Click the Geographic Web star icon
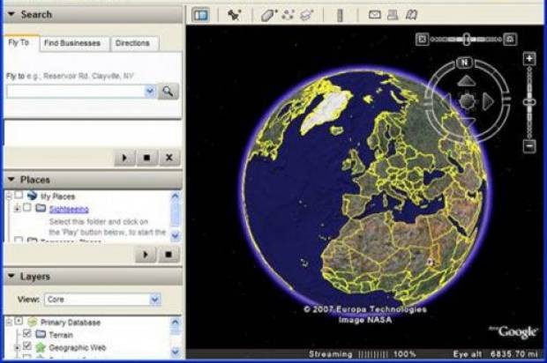Image resolution: width=547 pixels, height=363 pixels. click(41, 347)
